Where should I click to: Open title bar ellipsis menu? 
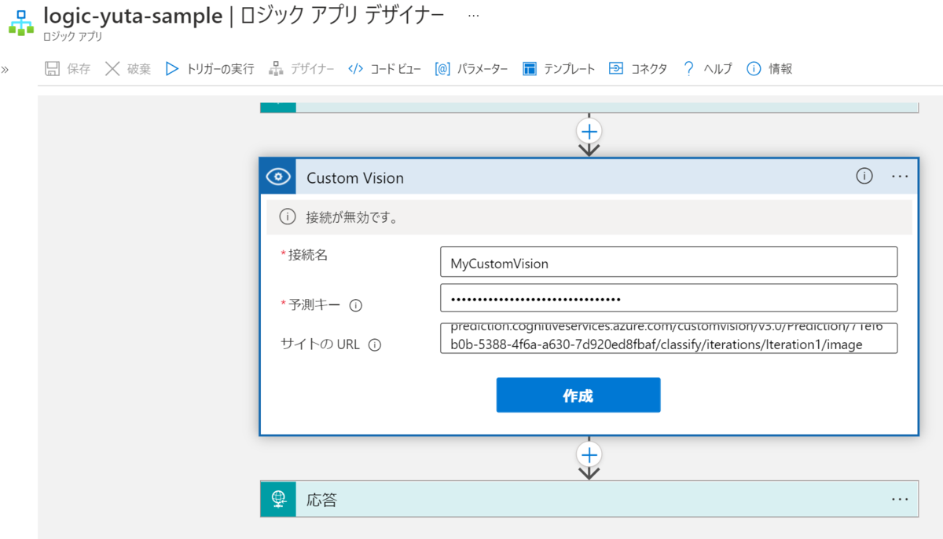pyautogui.click(x=473, y=16)
